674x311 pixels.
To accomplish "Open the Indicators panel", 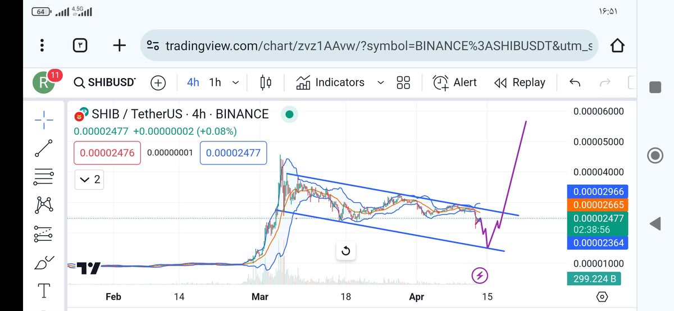I will tap(330, 83).
